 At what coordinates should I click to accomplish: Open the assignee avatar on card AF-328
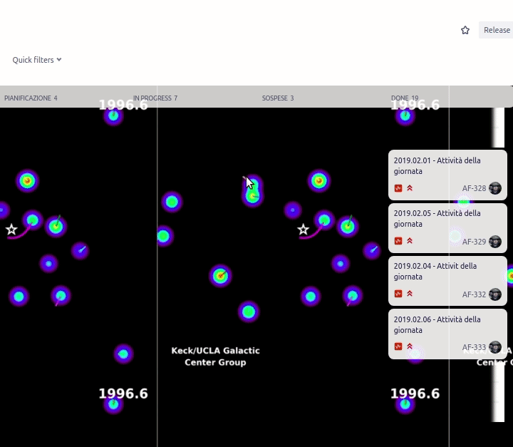click(495, 188)
